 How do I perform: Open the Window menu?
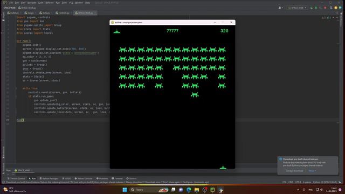[x=79, y=3]
